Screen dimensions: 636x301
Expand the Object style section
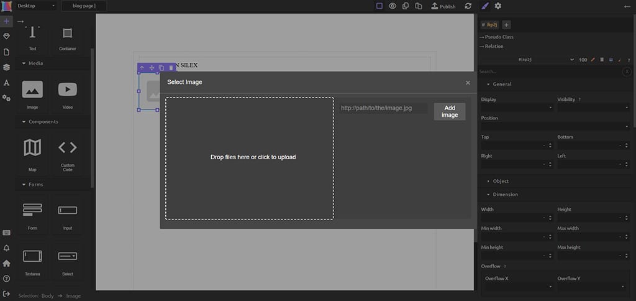[500, 181]
